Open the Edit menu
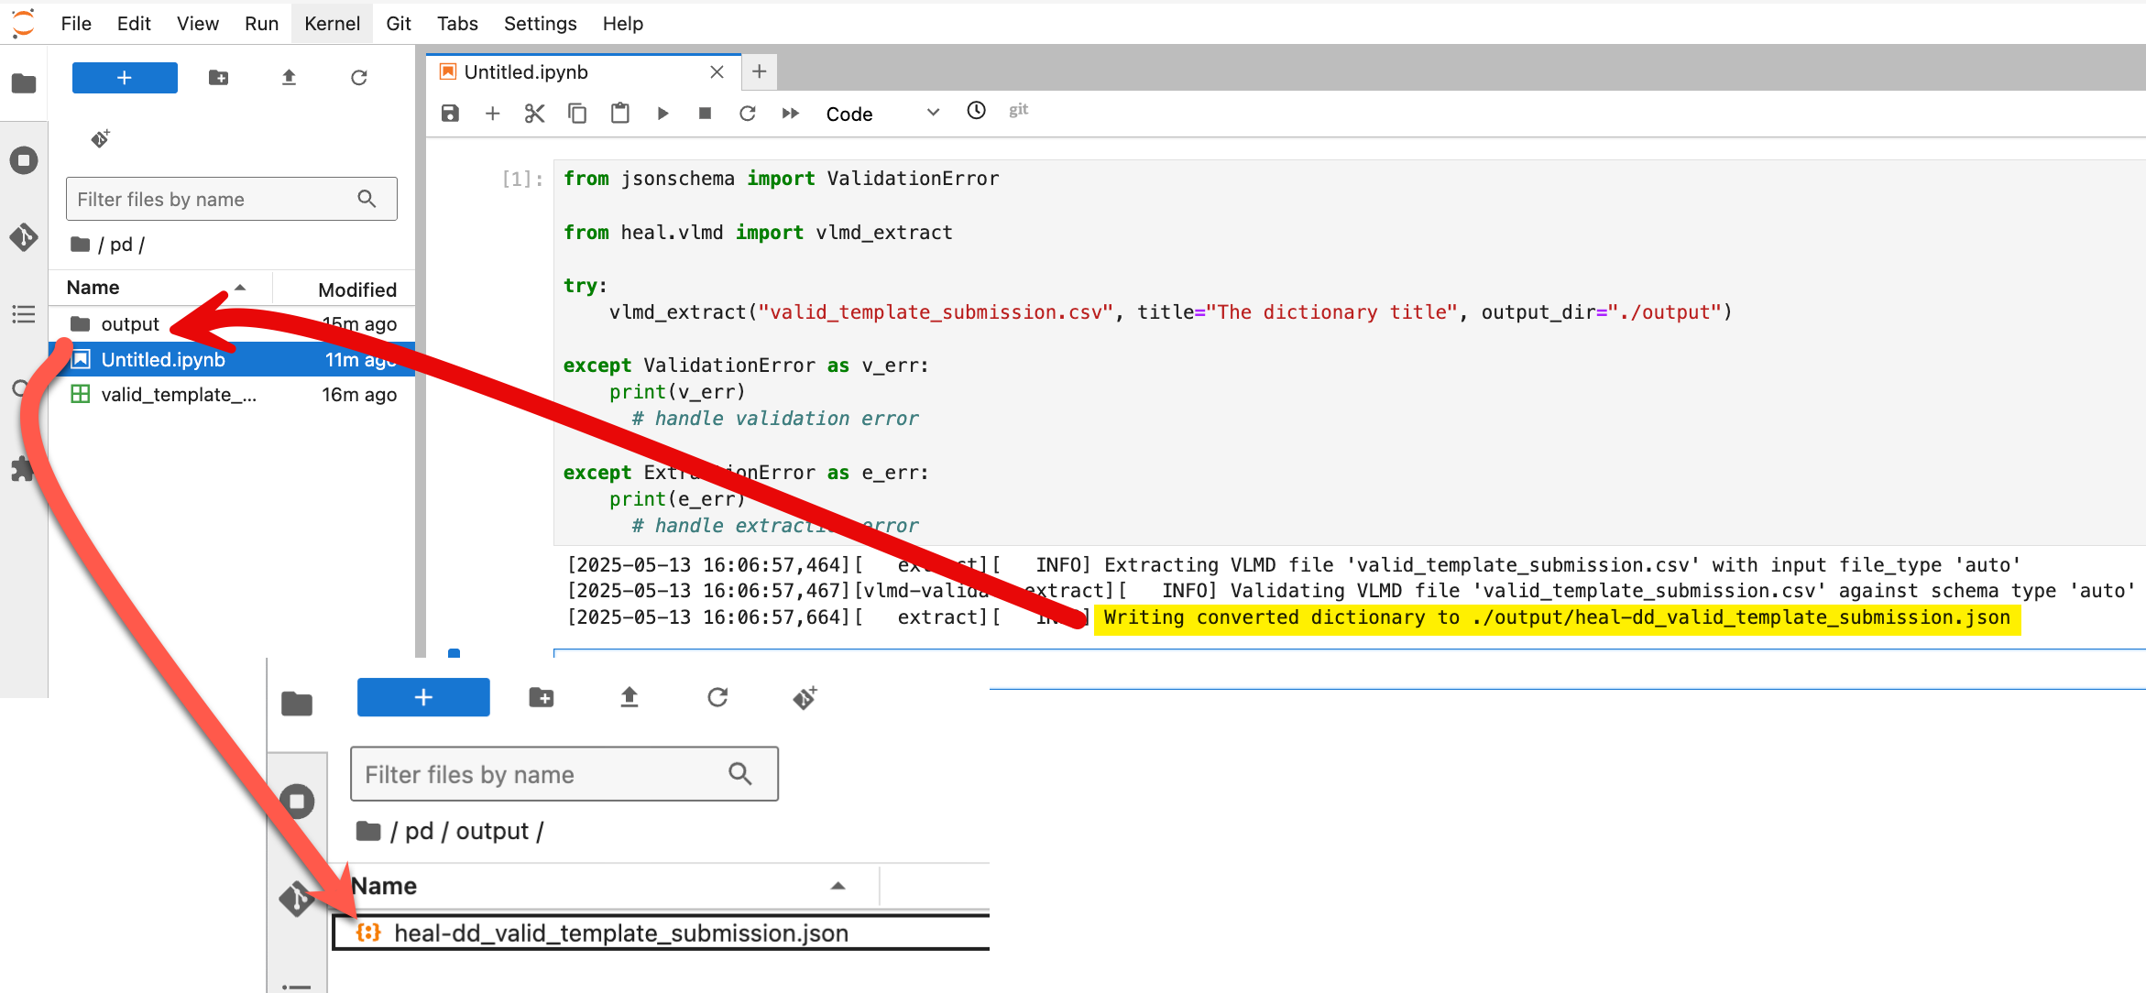2146x993 pixels. coord(134,24)
